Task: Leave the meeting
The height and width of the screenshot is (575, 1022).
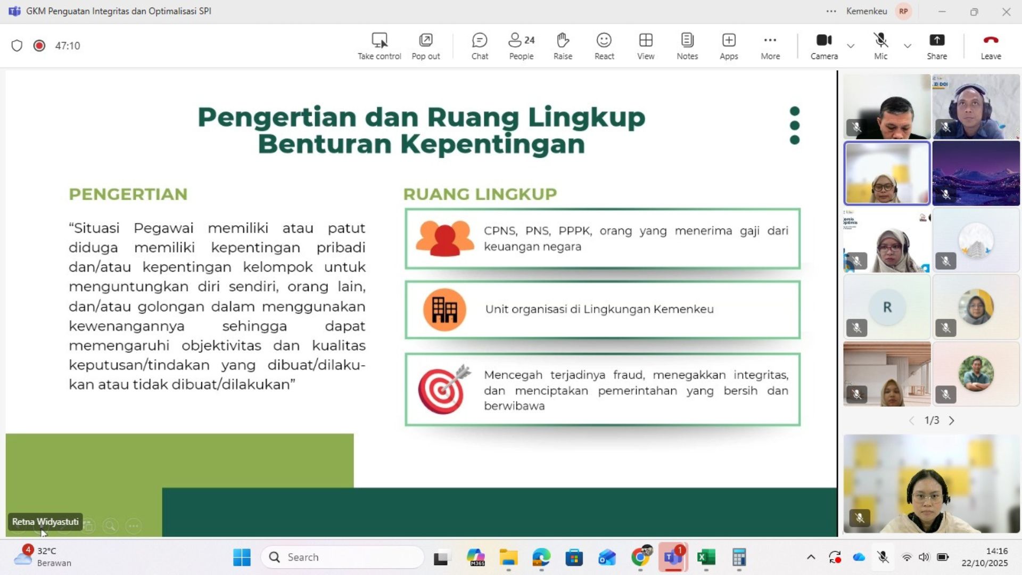Action: [991, 46]
